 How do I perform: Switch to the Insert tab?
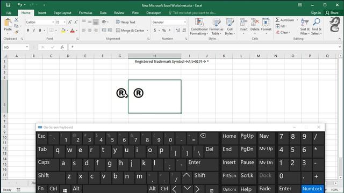click(42, 13)
